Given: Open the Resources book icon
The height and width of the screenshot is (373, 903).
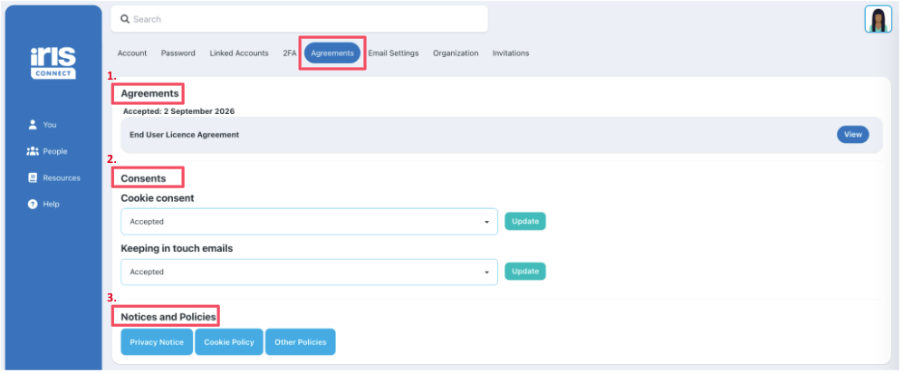Looking at the screenshot, I should coord(33,177).
